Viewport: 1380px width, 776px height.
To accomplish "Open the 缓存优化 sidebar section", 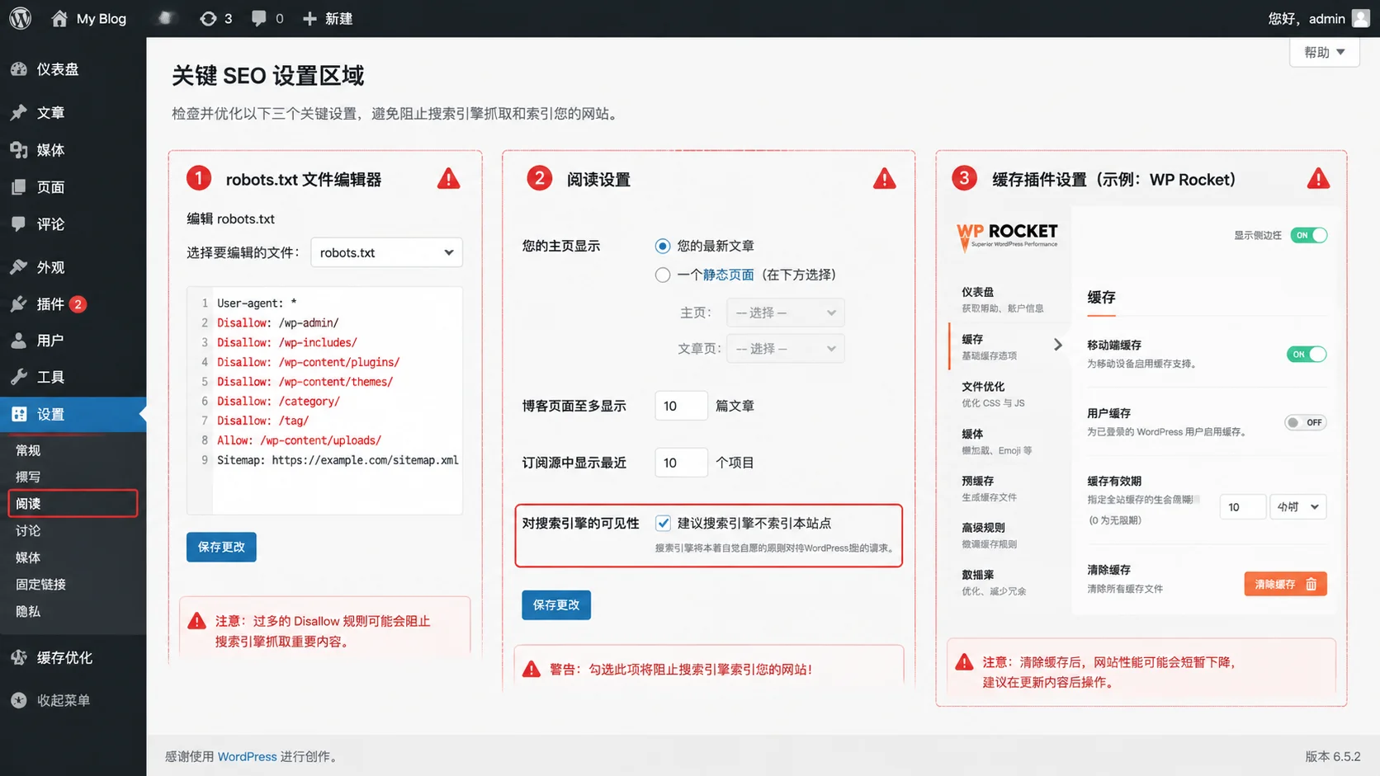I will (60, 657).
